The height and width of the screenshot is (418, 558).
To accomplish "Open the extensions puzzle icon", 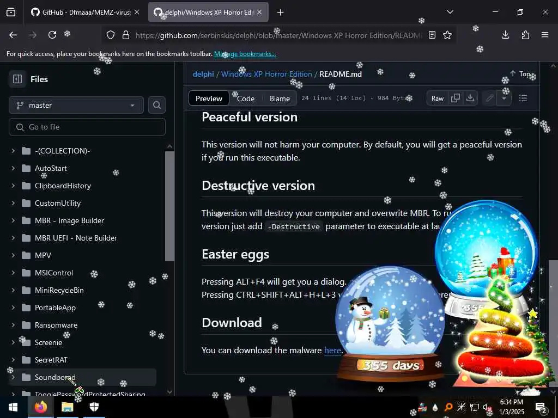I will pos(525,35).
